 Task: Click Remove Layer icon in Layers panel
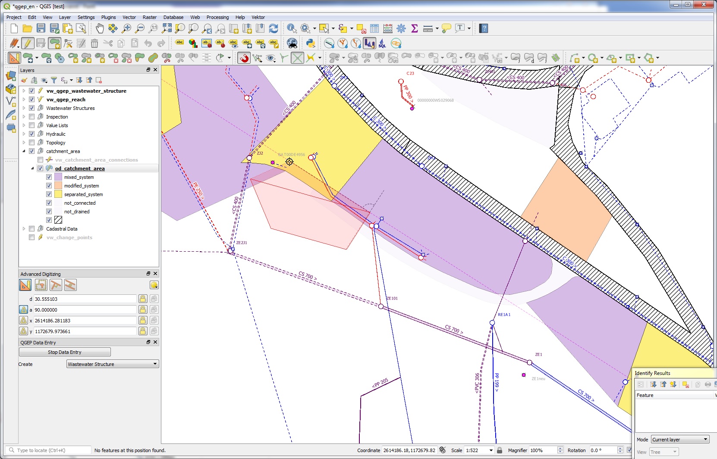pyautogui.click(x=99, y=80)
